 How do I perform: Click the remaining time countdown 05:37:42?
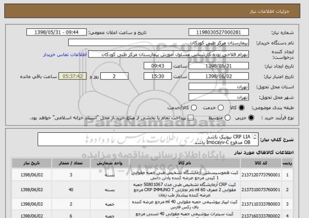(x=72, y=76)
